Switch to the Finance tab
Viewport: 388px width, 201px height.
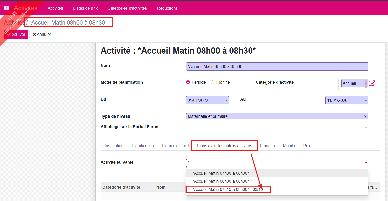pyautogui.click(x=267, y=146)
